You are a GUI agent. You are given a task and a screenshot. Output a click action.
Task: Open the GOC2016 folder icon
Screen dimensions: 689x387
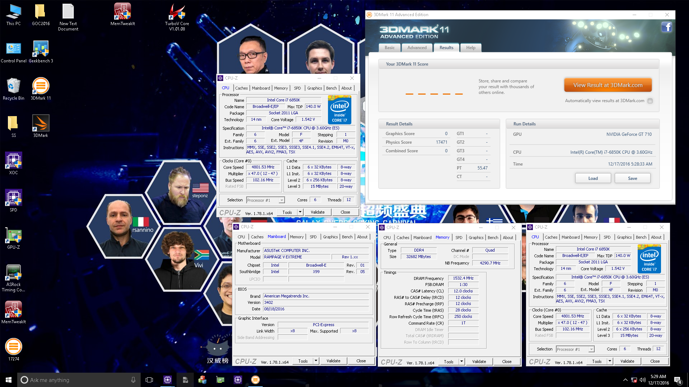41,14
